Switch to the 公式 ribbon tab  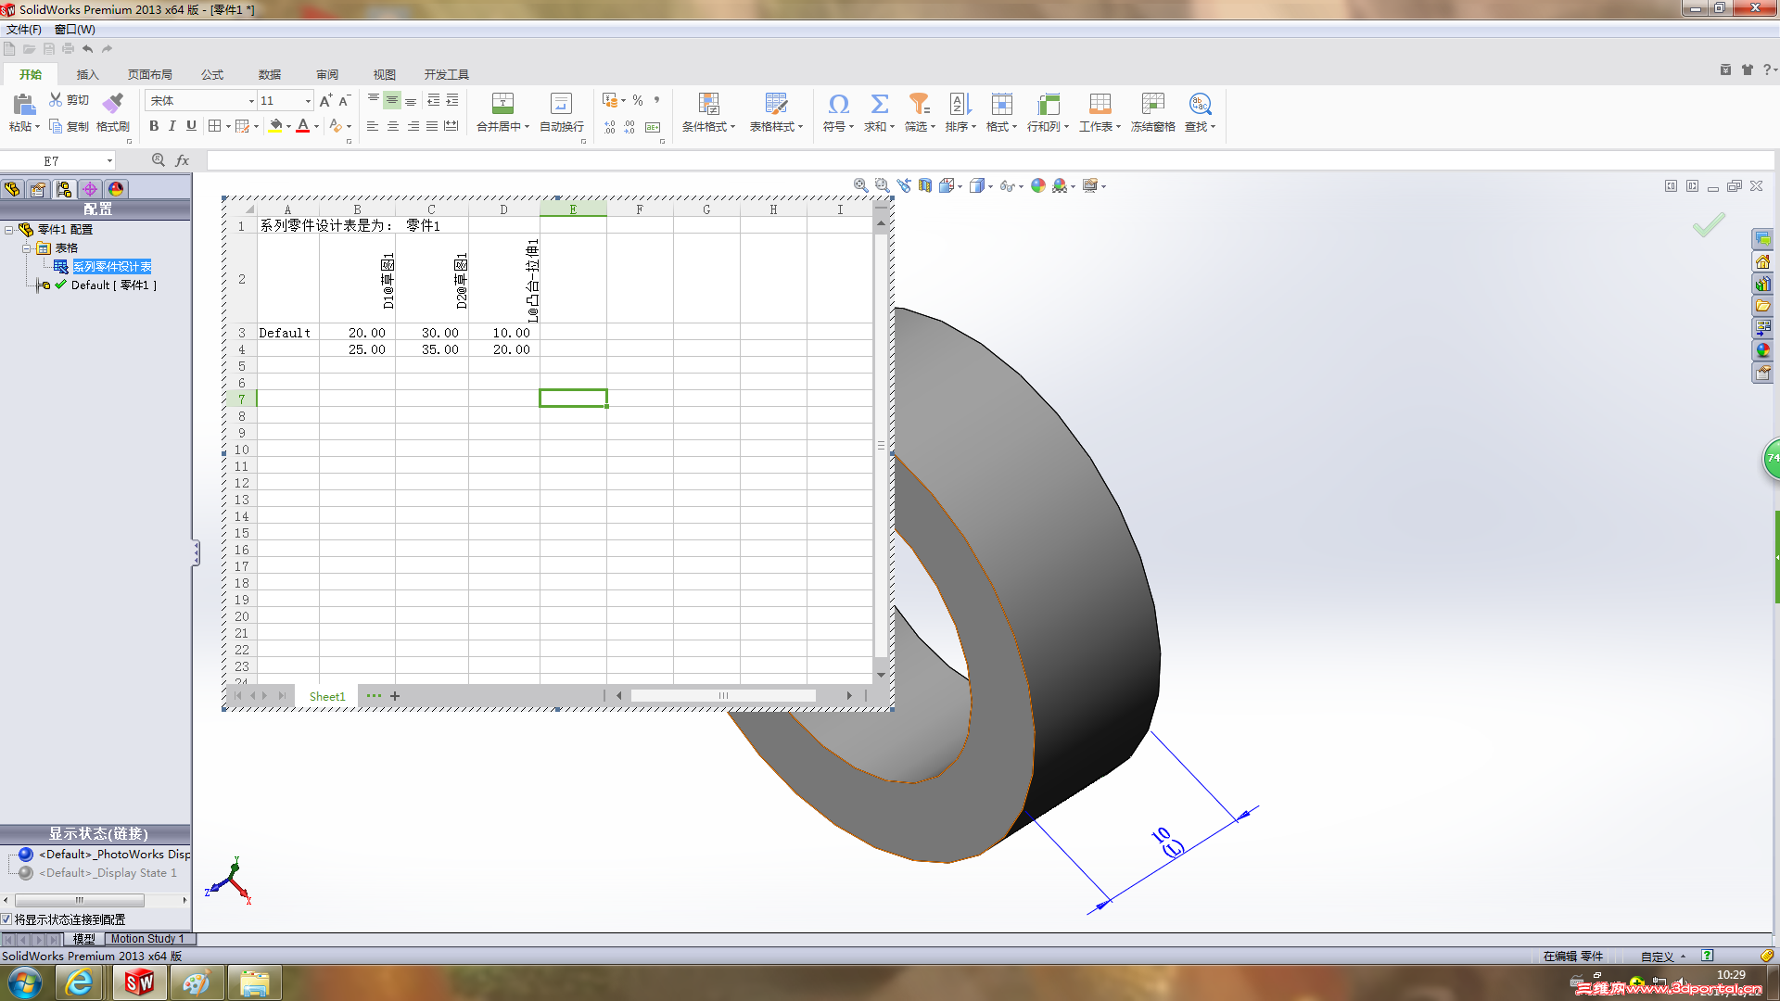point(212,74)
